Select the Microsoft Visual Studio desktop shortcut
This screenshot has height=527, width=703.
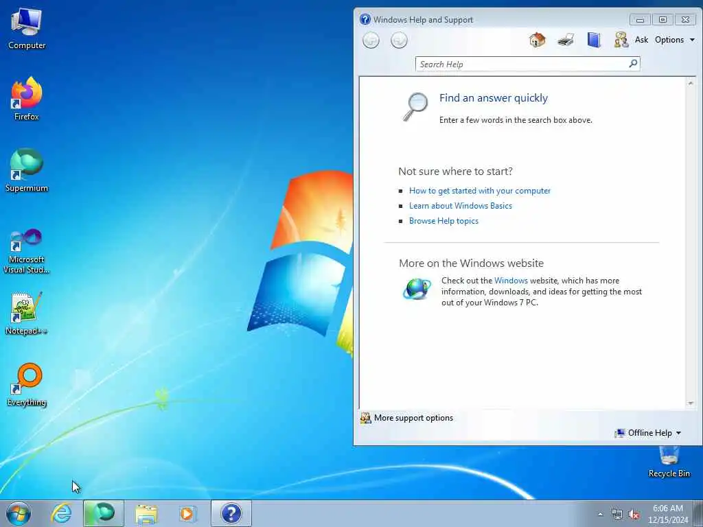27,250
